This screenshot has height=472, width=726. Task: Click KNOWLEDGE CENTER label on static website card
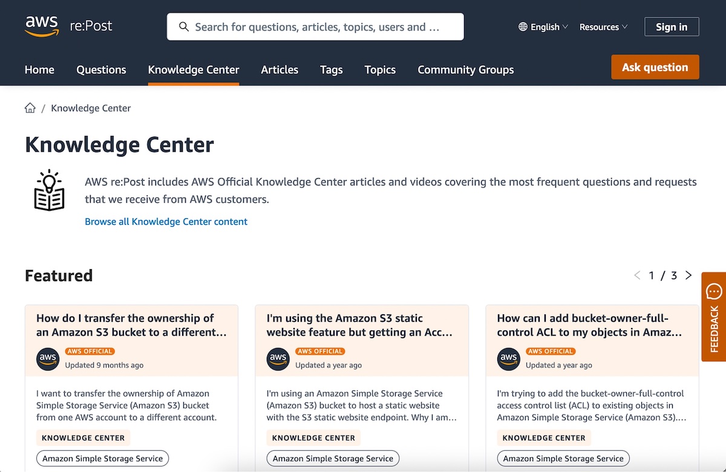(313, 438)
